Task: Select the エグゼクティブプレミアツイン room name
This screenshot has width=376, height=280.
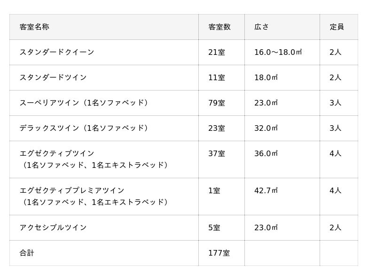Action: [x=72, y=191]
